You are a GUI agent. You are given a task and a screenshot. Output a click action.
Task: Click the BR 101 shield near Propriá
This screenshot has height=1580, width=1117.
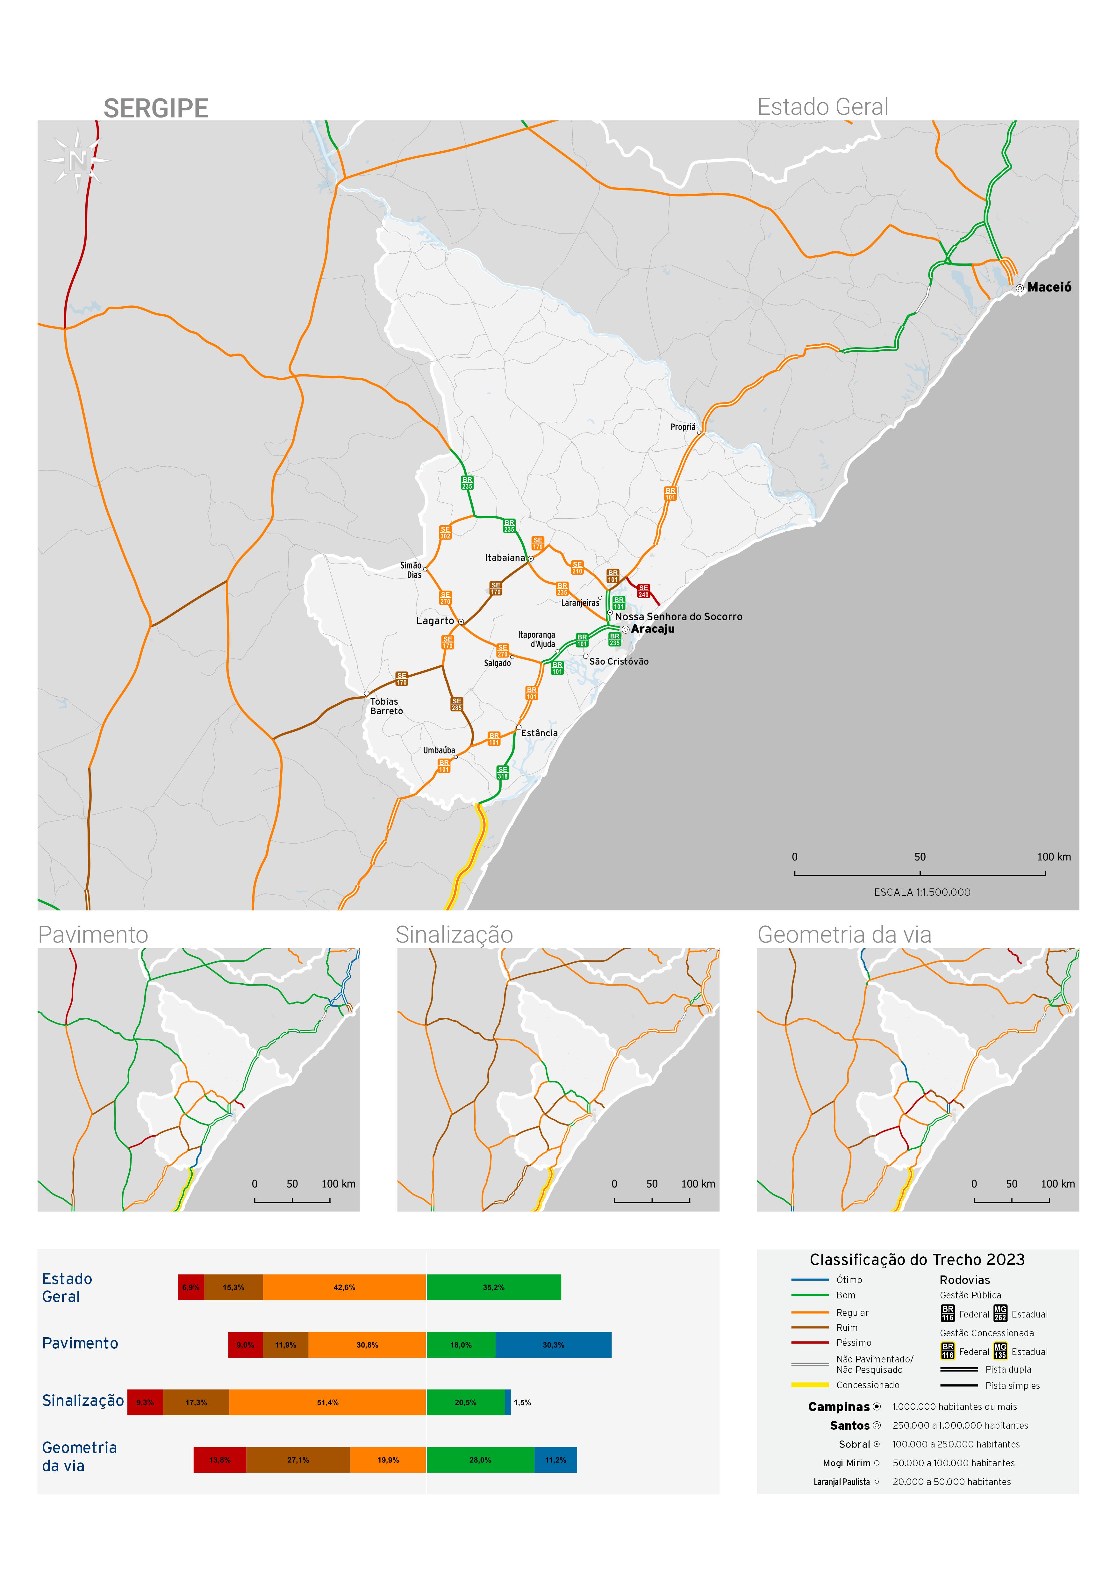[670, 494]
